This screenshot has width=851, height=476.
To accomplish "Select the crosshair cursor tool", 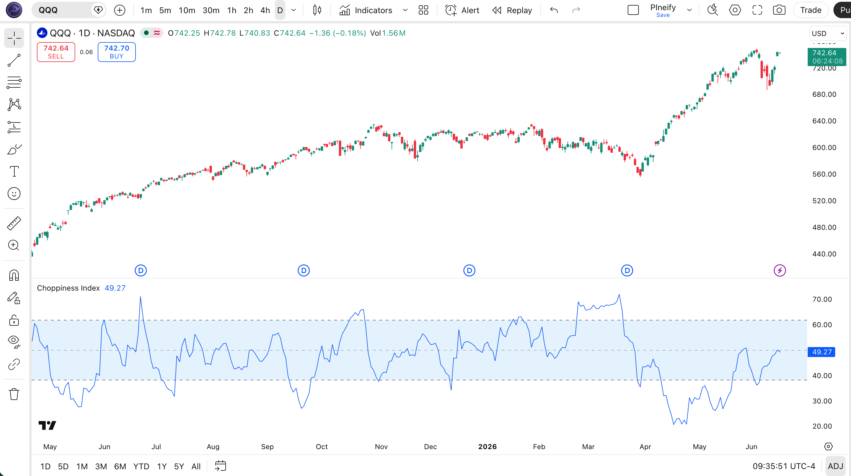I will [14, 38].
